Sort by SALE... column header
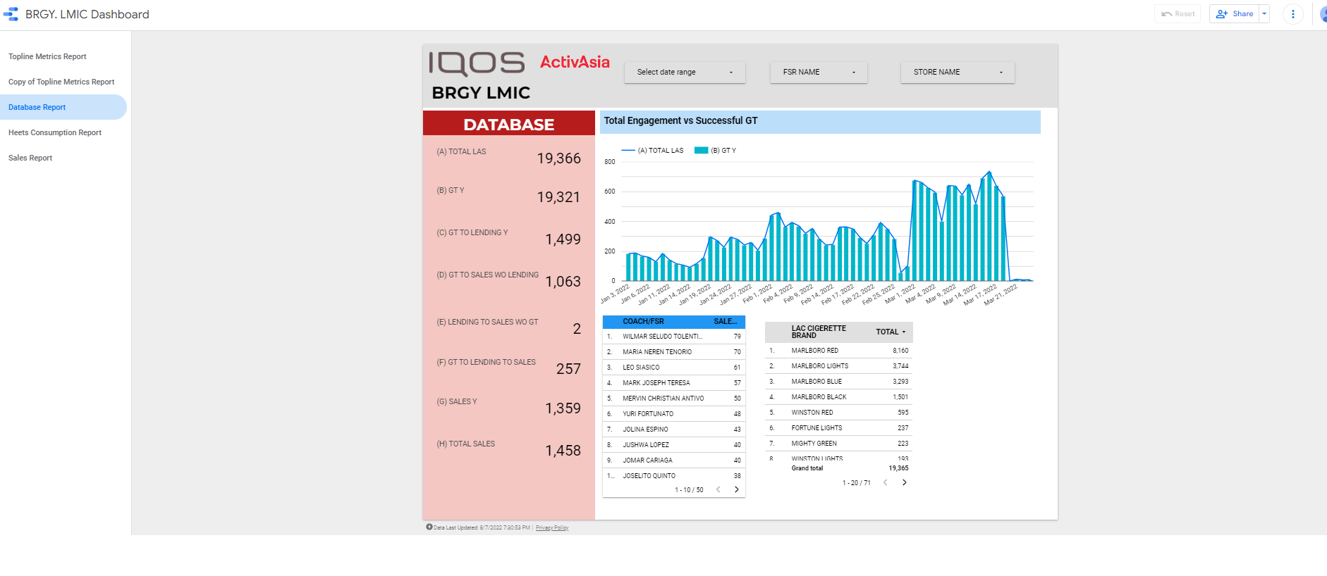This screenshot has height=576, width=1327. coord(726,321)
